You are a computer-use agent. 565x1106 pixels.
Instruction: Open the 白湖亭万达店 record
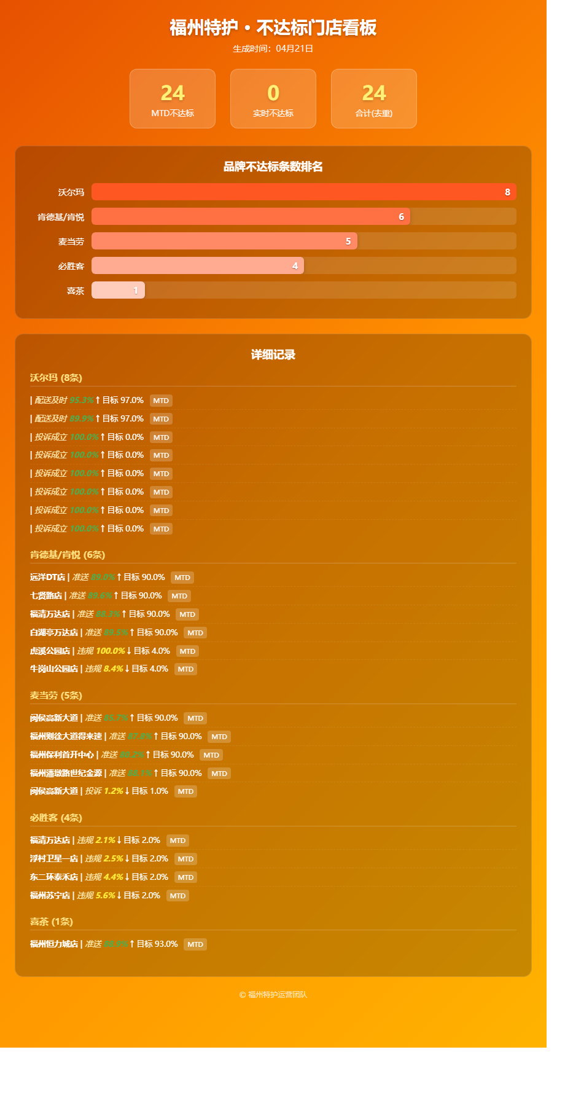point(273,633)
